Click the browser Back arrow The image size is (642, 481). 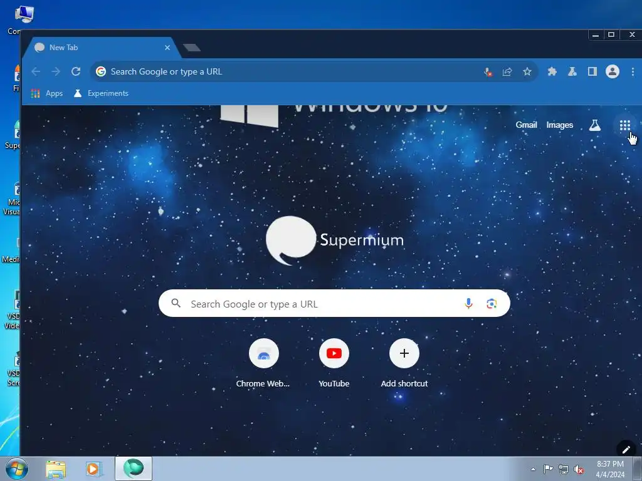[x=36, y=71]
